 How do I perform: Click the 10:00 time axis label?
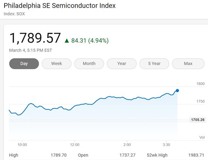coord(22,144)
